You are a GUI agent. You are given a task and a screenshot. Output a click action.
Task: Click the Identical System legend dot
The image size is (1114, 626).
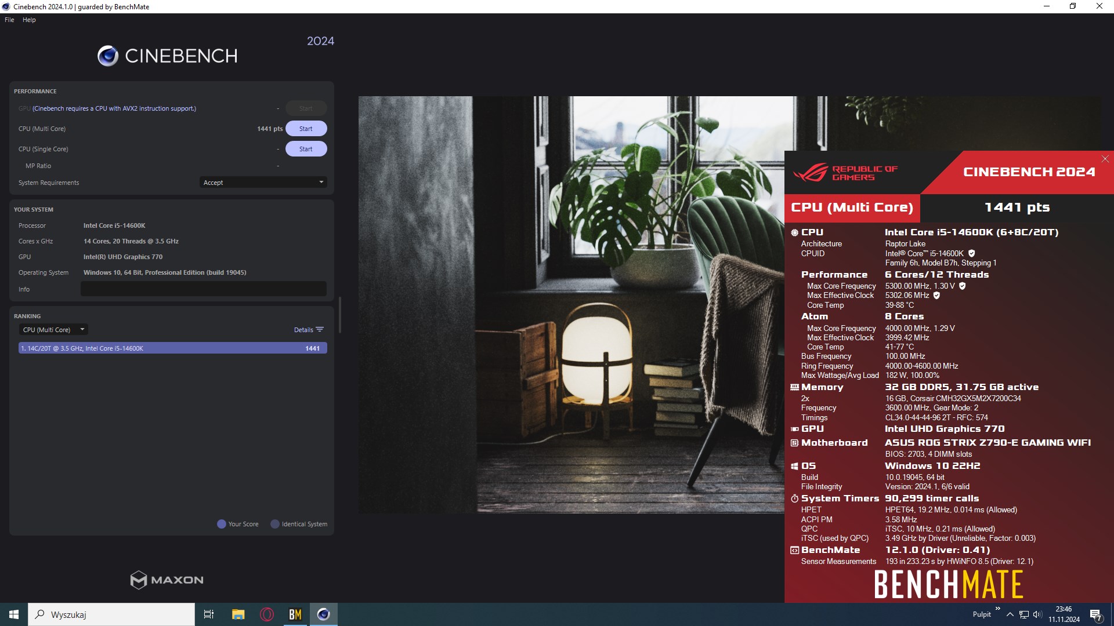pos(275,524)
